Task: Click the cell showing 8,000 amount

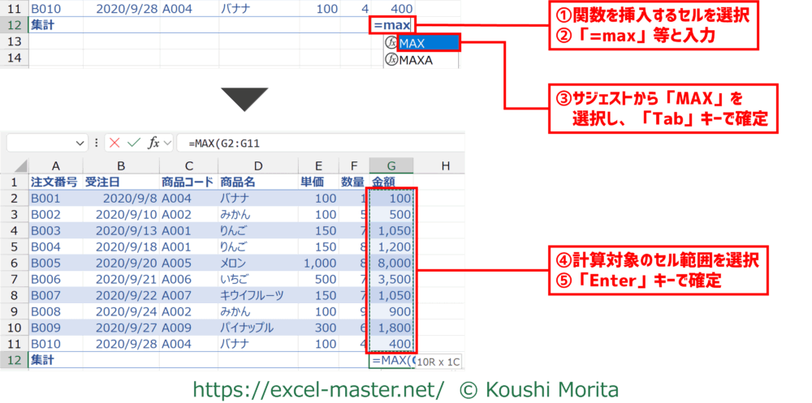Action: click(x=392, y=264)
